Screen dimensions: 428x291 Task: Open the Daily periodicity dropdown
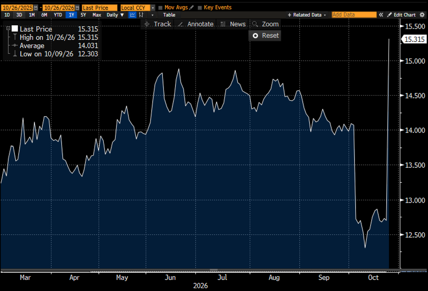tap(115, 15)
